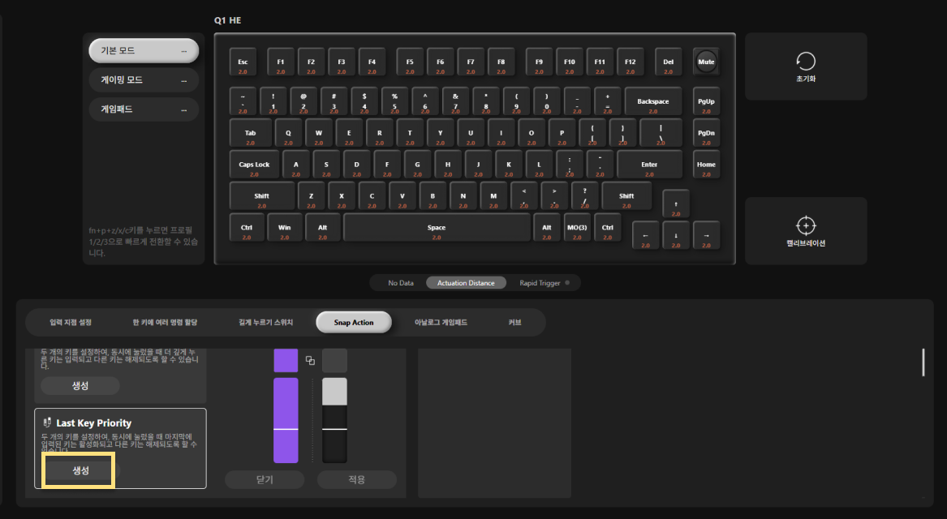Click the swap icon between key slots
This screenshot has width=947, height=519.
point(311,360)
